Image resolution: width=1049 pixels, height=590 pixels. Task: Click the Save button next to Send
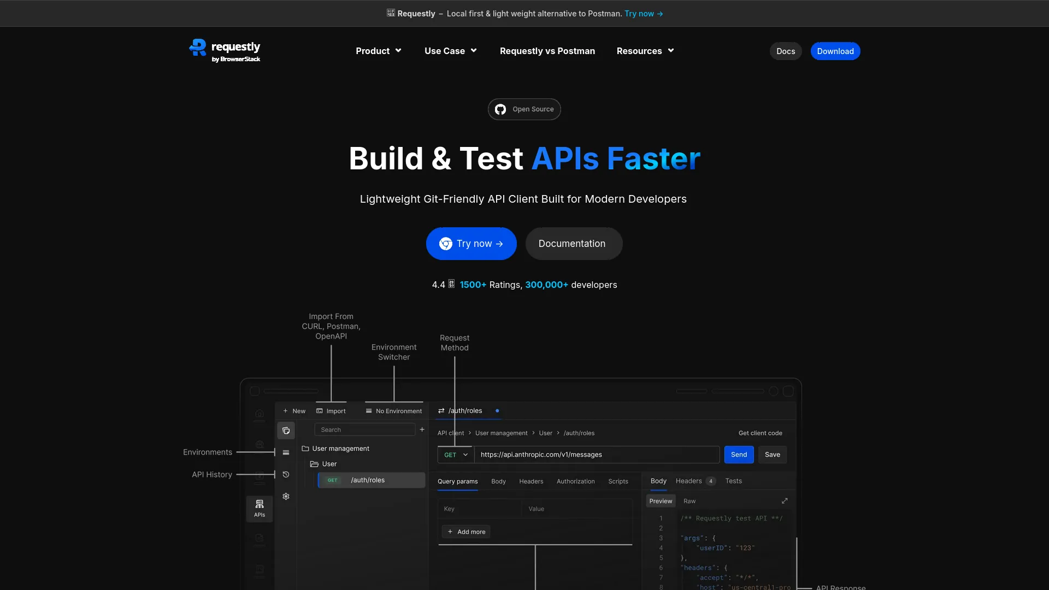click(773, 455)
